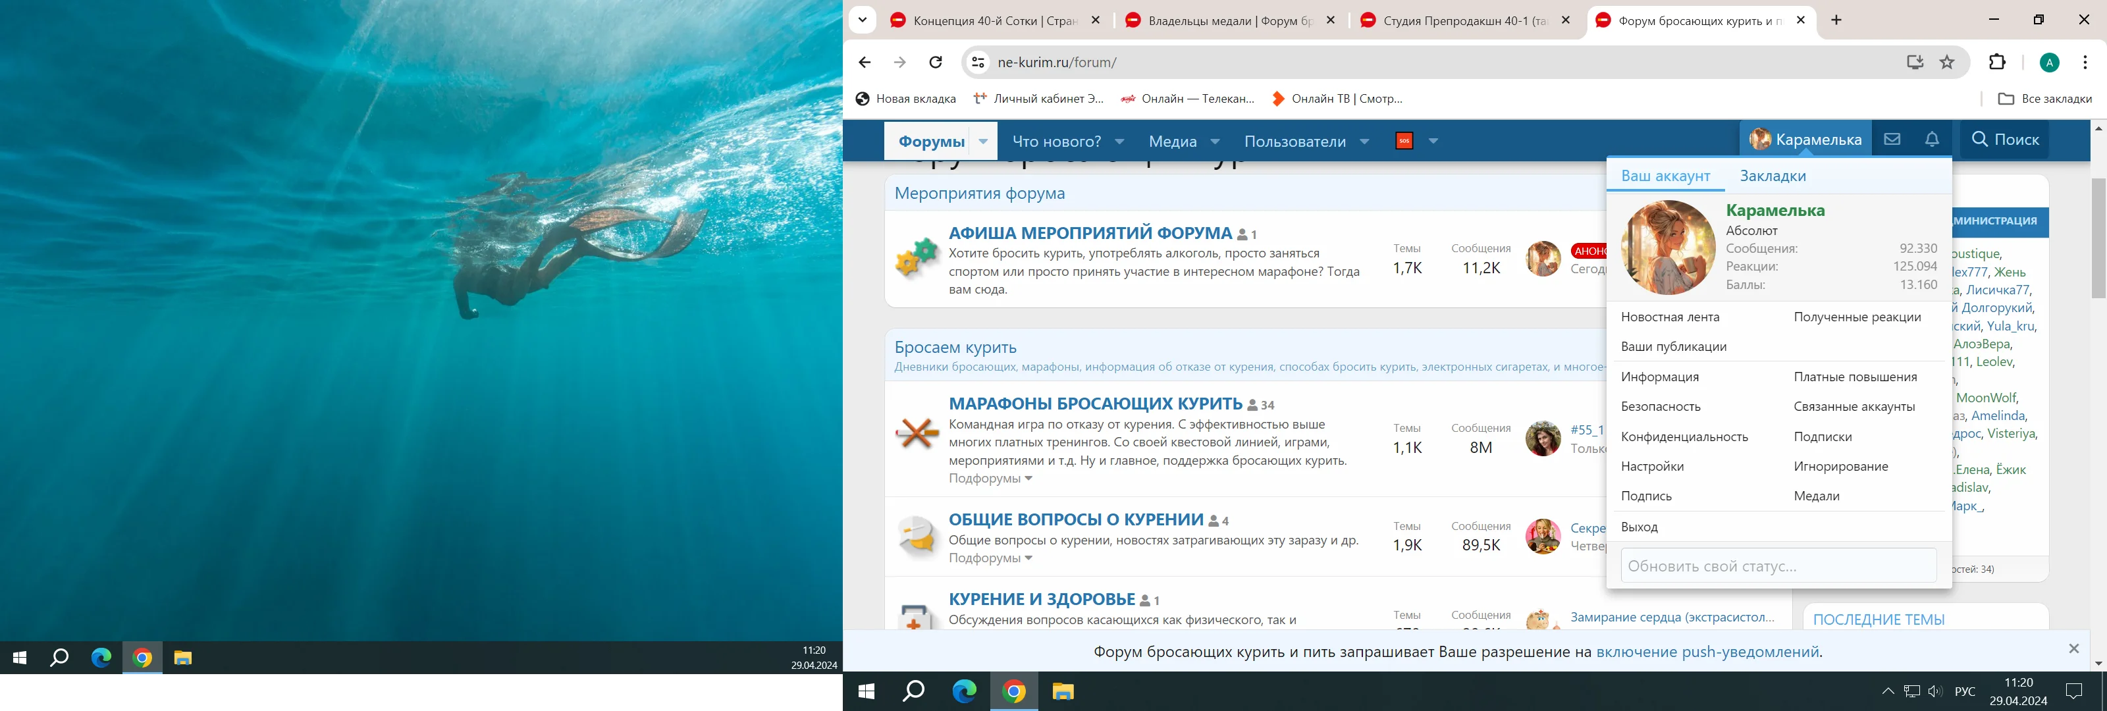
Task: Click the Обновить свой статус field
Action: 1778,566
